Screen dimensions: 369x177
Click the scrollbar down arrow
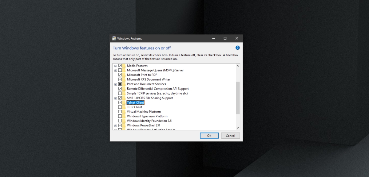tap(238, 128)
